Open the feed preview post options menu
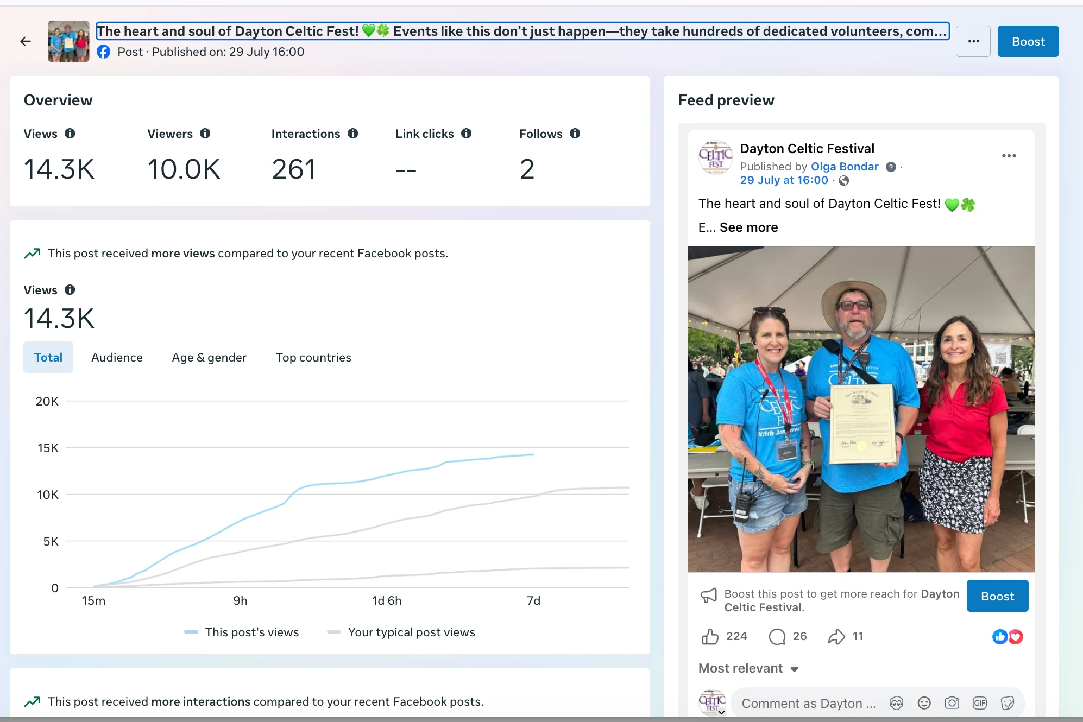Viewport: 1083px width, 722px height. (1009, 156)
